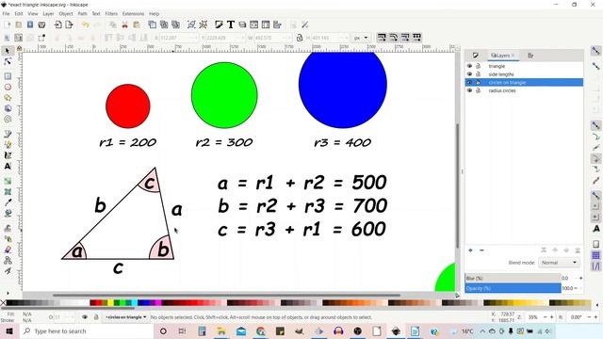Switch to the Layers tab

click(502, 56)
